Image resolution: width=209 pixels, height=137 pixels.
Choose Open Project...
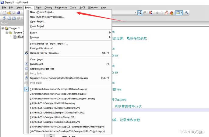coord(68,21)
